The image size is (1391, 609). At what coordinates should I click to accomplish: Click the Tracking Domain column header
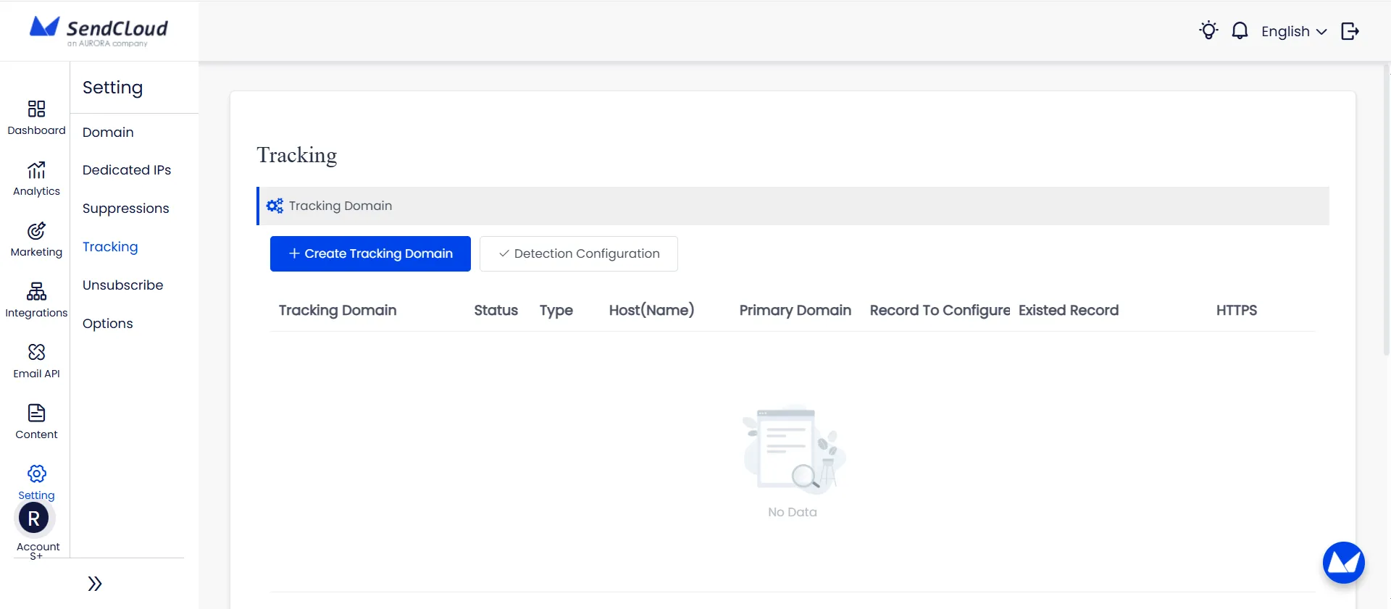click(338, 310)
